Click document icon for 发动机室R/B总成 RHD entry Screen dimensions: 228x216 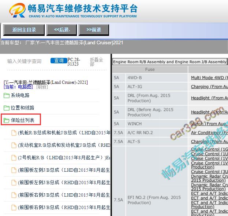(x=14, y=145)
